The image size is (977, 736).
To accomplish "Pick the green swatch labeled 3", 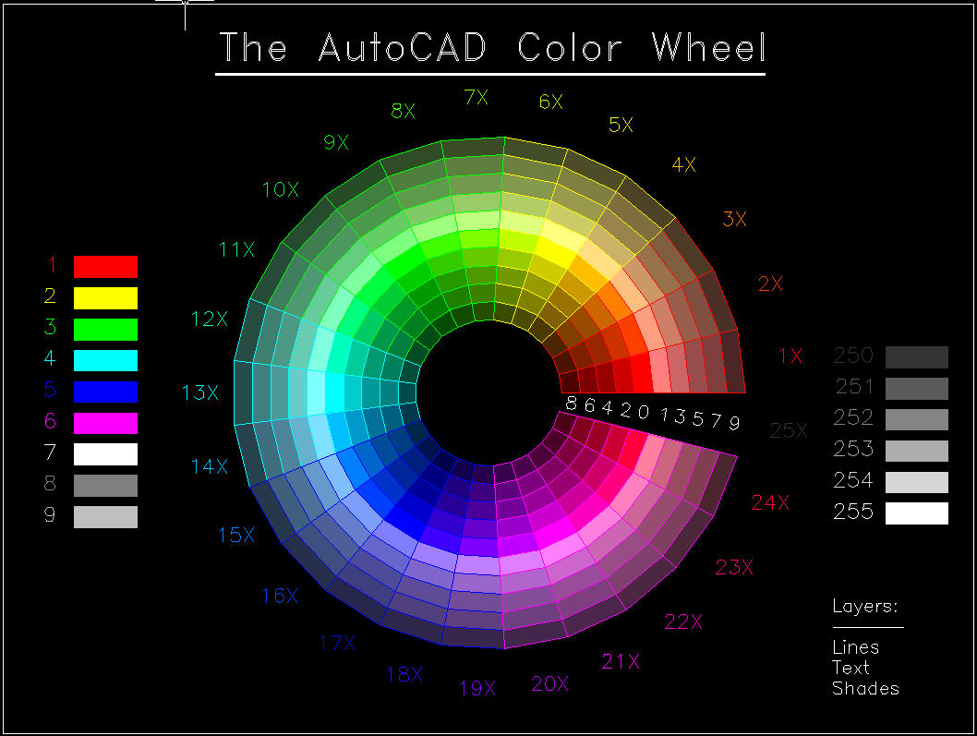I will click(x=105, y=329).
